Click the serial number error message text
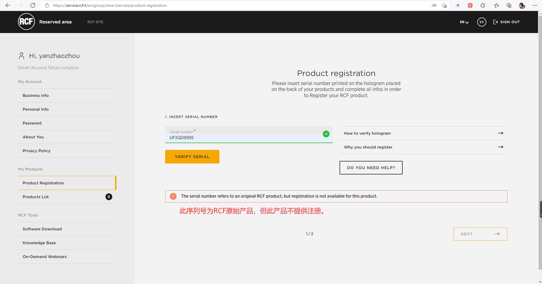542x284 pixels. [x=279, y=196]
